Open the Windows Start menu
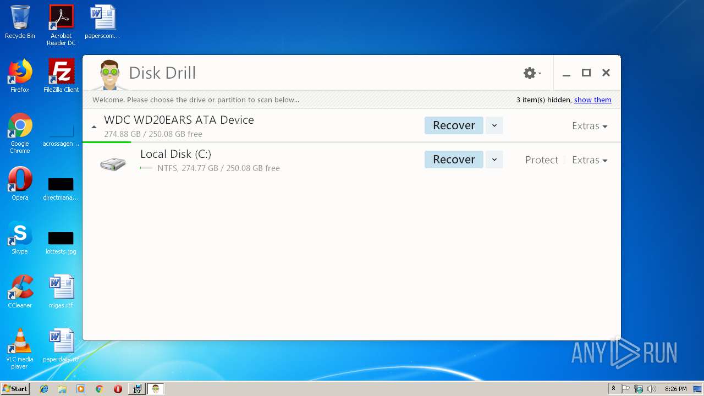Viewport: 704px width, 396px height. (x=15, y=388)
